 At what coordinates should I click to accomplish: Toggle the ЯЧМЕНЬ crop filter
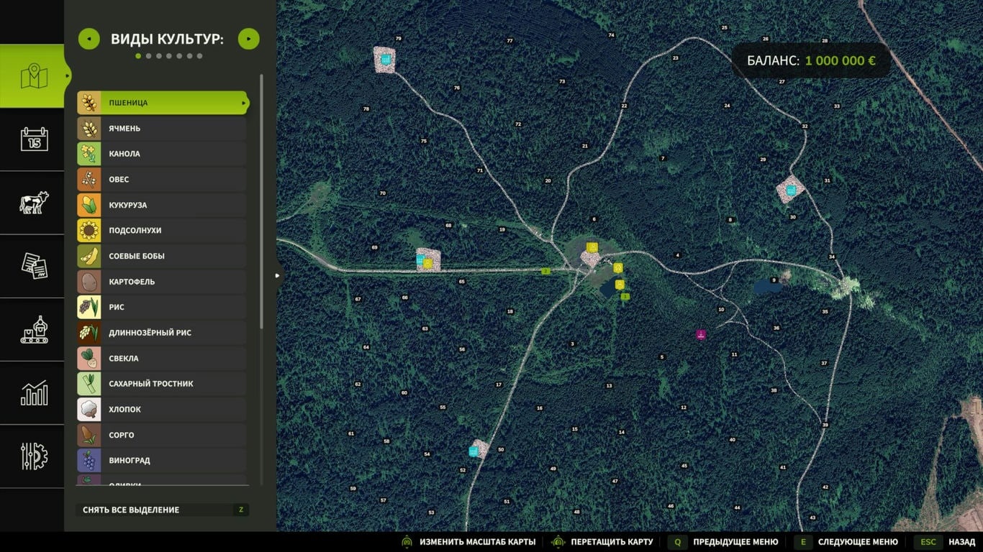coord(160,128)
